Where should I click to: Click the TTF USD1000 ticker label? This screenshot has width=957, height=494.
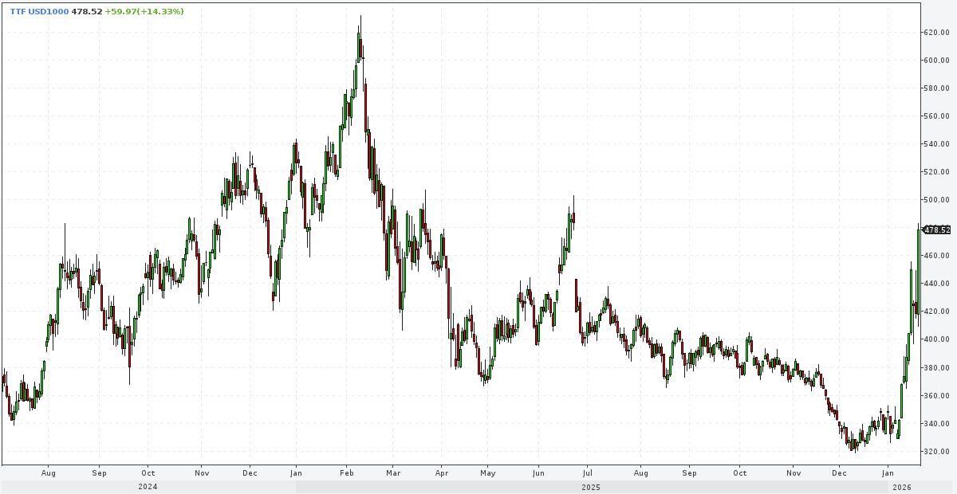[x=39, y=11]
